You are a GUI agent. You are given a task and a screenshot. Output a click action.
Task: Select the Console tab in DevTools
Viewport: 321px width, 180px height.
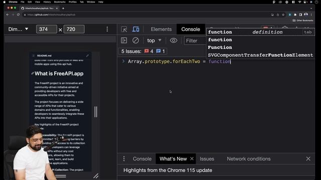pyautogui.click(x=191, y=29)
